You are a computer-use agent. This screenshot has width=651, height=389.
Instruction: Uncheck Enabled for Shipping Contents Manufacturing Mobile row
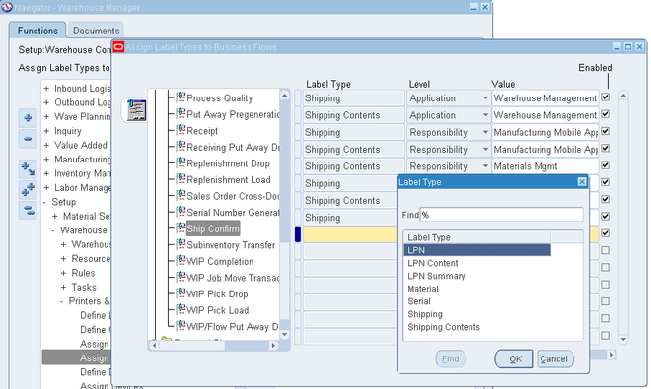coord(606,148)
